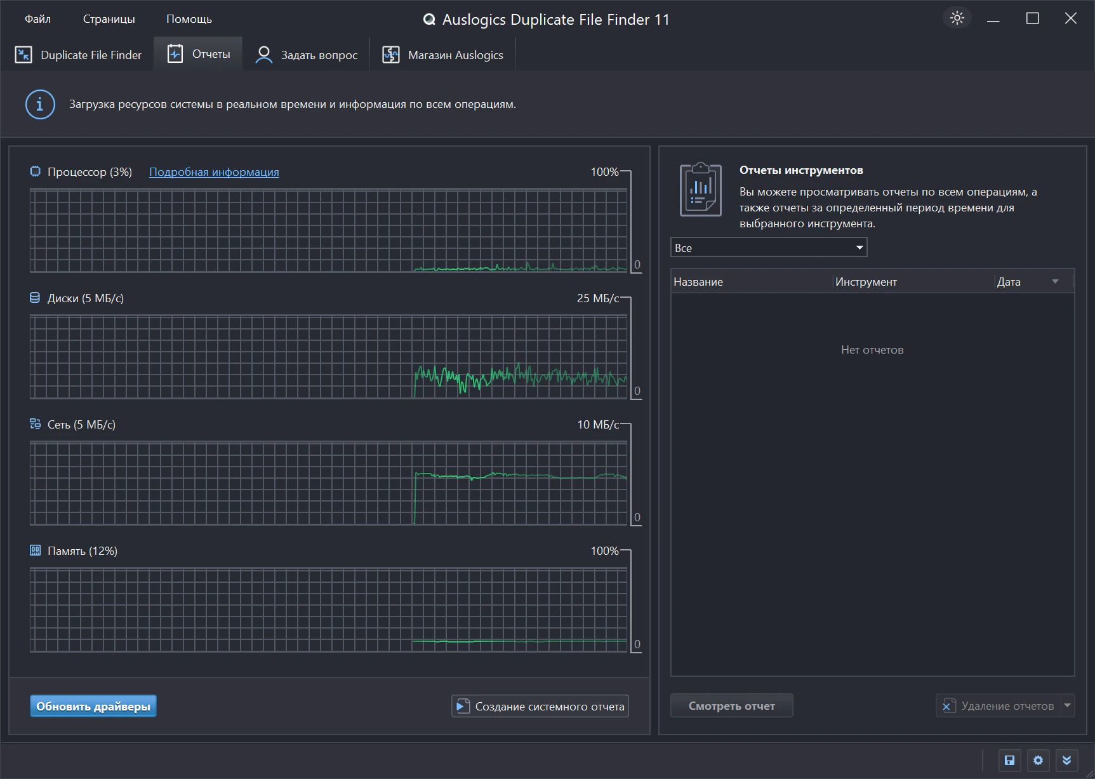This screenshot has width=1095, height=779.
Task: Click the save icon in status bar
Action: click(x=1009, y=760)
